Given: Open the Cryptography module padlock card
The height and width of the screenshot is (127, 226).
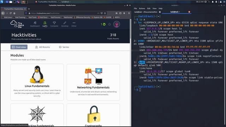Looking at the screenshot, I should 93,115.
